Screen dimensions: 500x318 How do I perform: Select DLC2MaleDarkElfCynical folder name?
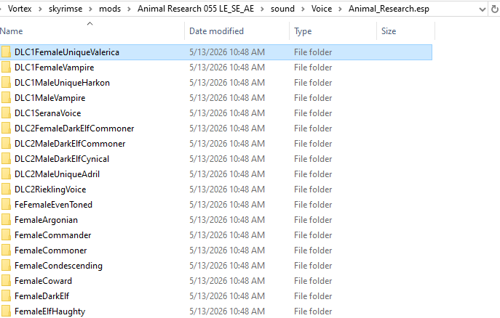62,159
